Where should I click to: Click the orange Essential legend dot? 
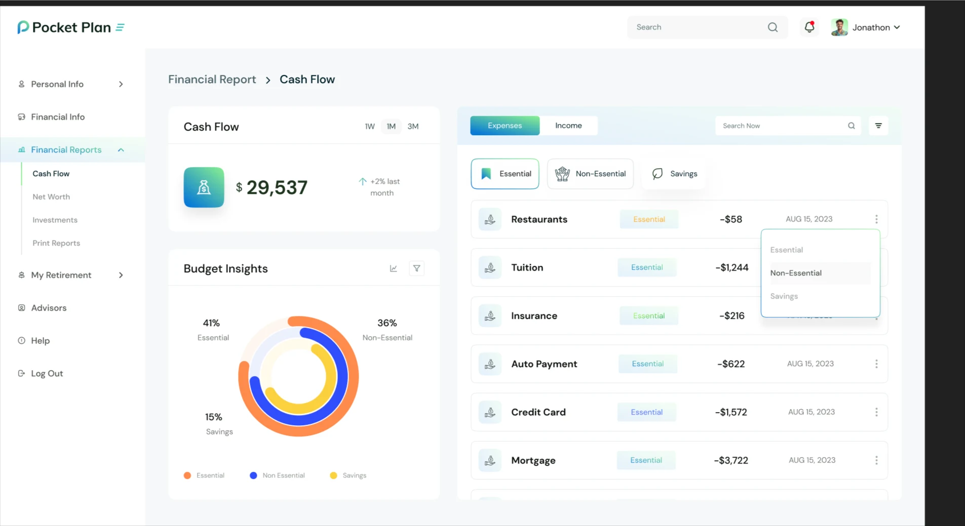pyautogui.click(x=187, y=475)
